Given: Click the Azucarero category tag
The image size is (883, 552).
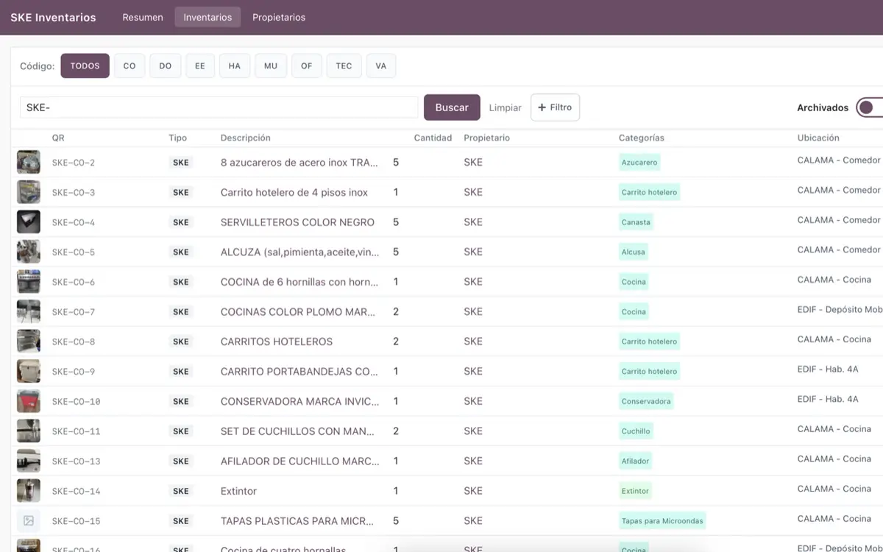Looking at the screenshot, I should click(x=639, y=162).
